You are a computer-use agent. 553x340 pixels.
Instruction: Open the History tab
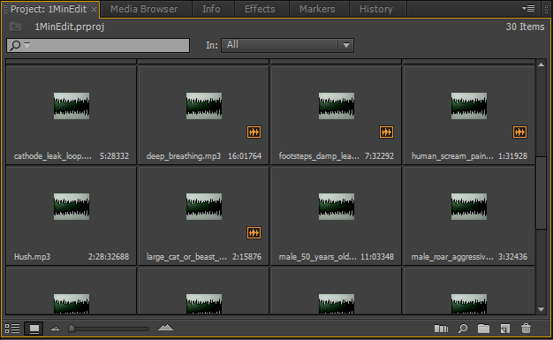[376, 9]
